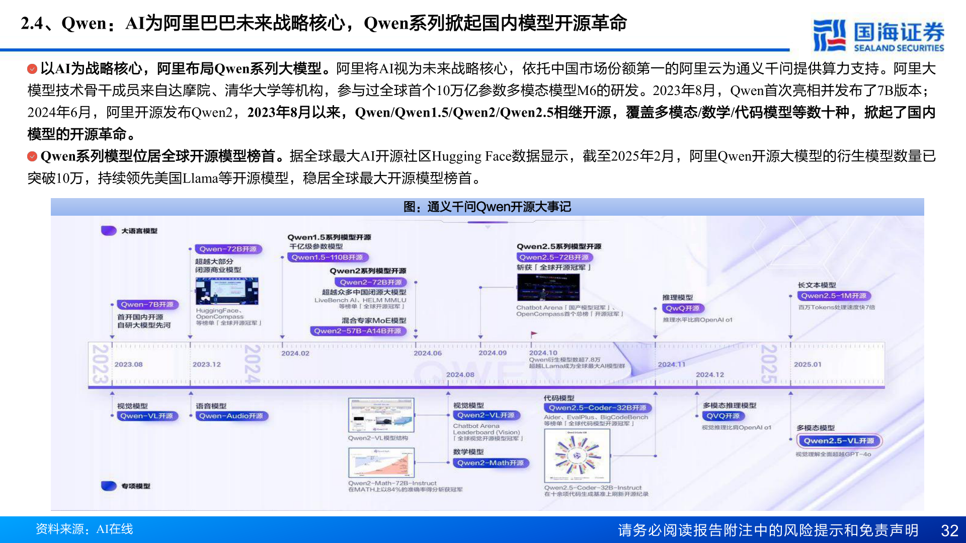Click the Qwen2.5-1M开源 label

834,296
